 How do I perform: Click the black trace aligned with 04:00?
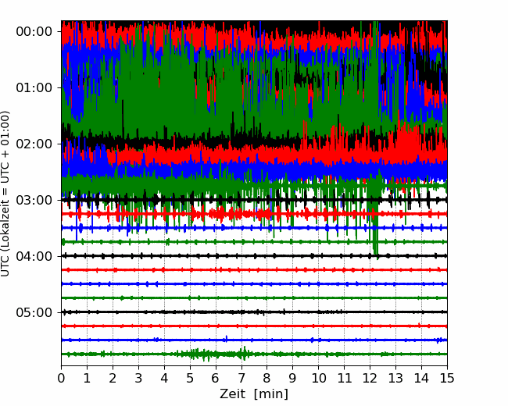[254, 256]
